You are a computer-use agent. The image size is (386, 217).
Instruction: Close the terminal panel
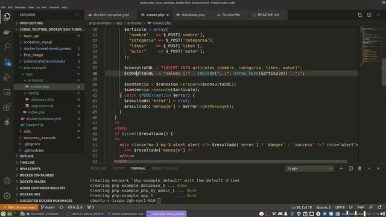point(378,169)
